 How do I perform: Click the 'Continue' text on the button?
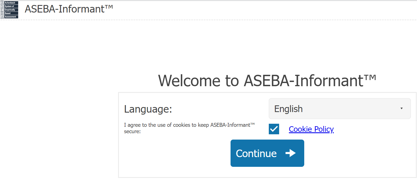pyautogui.click(x=256, y=153)
